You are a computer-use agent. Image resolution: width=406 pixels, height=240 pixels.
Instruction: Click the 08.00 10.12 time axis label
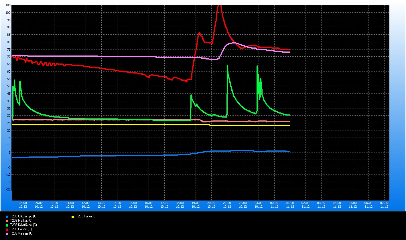click(23, 205)
